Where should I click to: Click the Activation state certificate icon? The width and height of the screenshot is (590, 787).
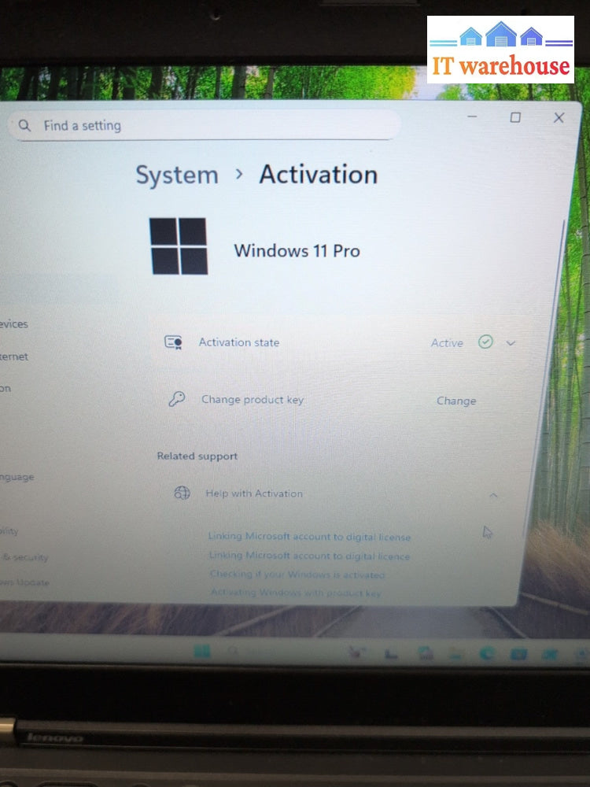(174, 342)
